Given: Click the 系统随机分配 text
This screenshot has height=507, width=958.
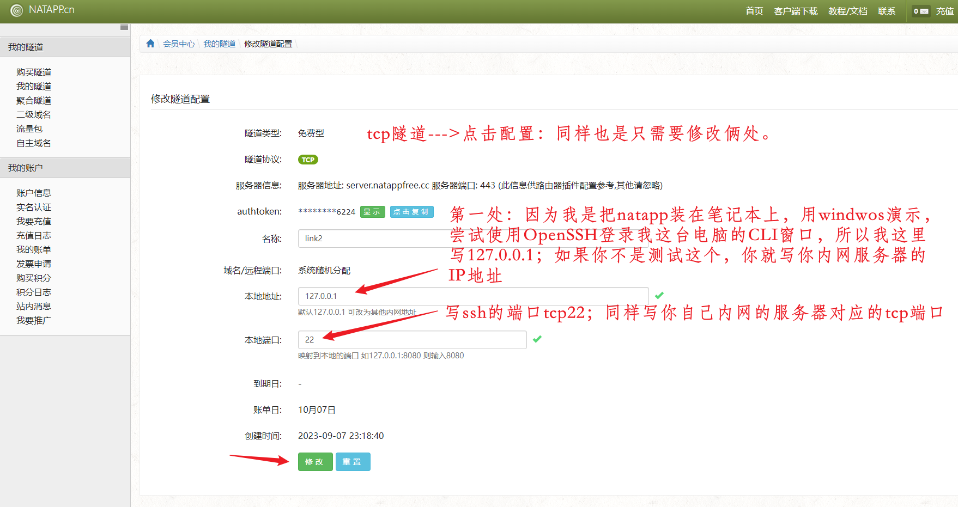Looking at the screenshot, I should pyautogui.click(x=324, y=270).
